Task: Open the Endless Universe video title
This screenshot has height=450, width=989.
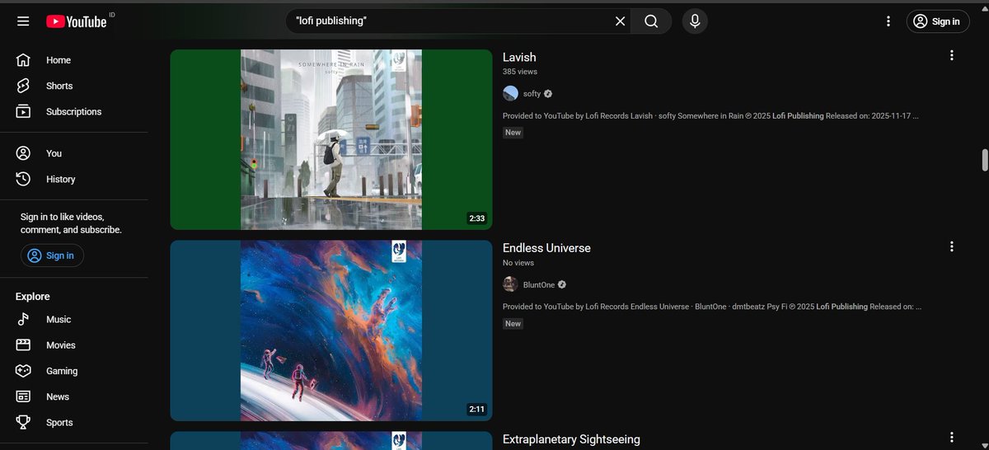Action: pyautogui.click(x=546, y=248)
